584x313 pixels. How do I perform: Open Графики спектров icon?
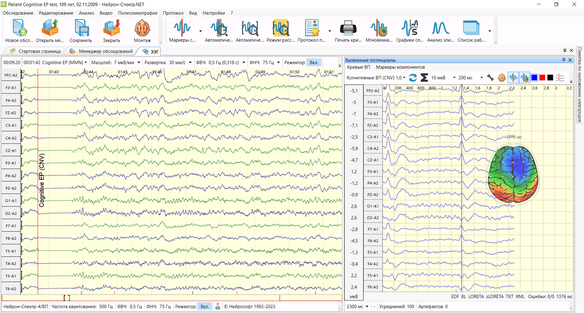coord(410,31)
